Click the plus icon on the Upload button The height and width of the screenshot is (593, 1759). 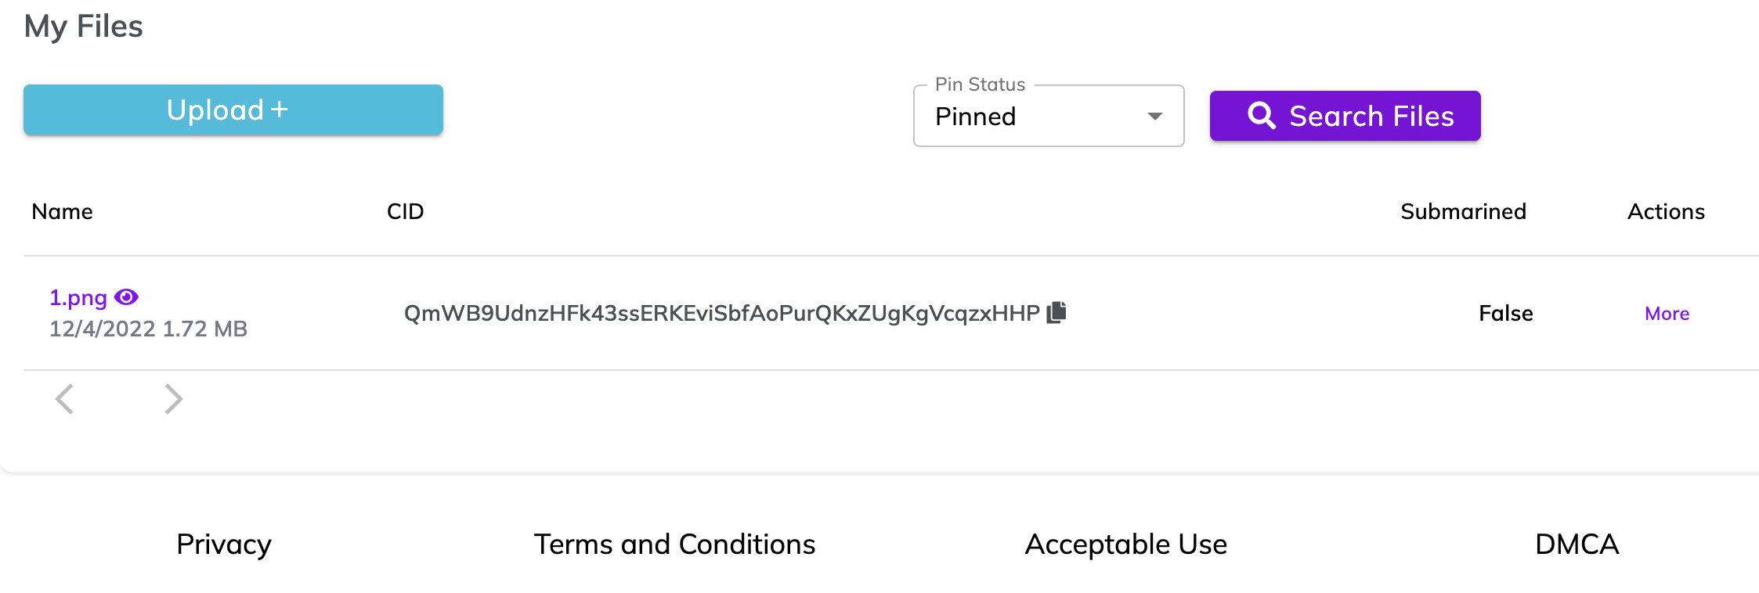point(277,110)
